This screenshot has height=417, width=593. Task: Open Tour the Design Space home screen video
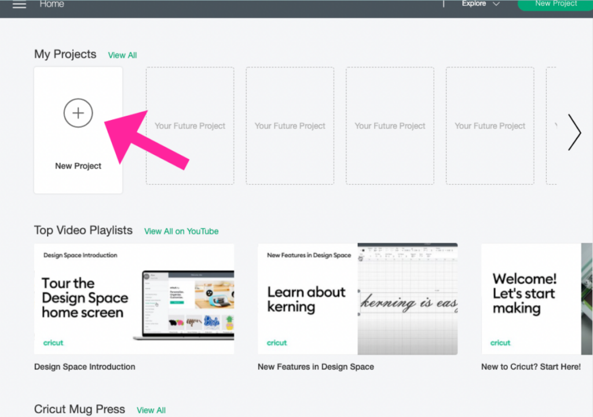click(x=134, y=299)
